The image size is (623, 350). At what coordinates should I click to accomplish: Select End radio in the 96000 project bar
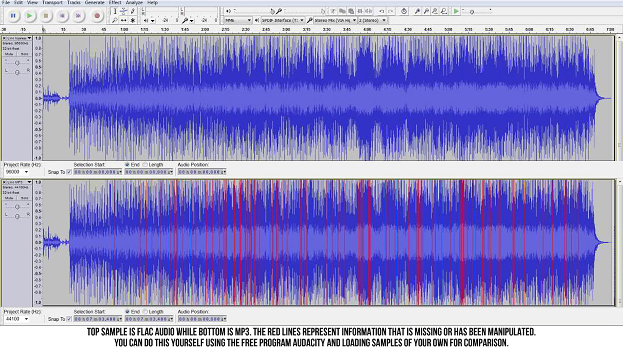127,164
